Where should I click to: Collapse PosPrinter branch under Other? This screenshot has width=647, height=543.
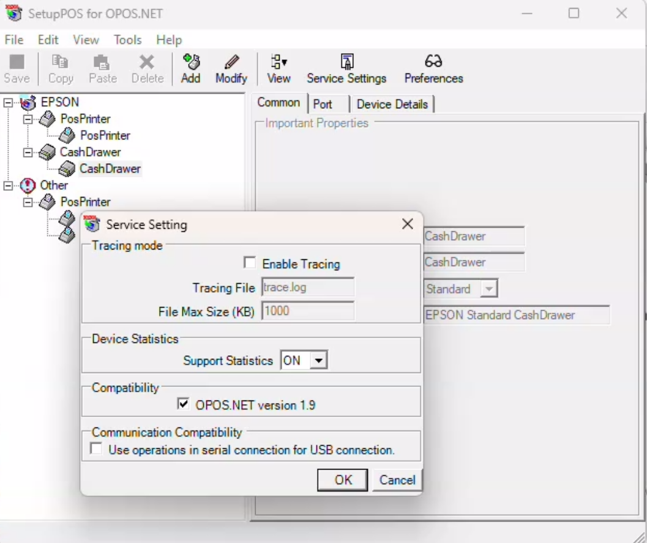28,202
